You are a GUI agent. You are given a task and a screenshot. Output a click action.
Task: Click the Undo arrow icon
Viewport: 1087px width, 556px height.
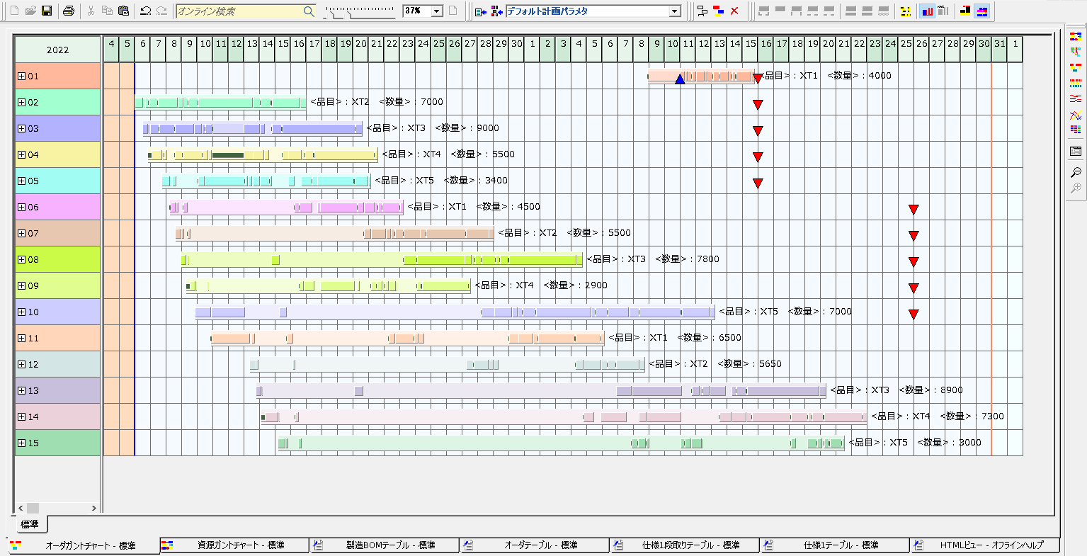(145, 11)
